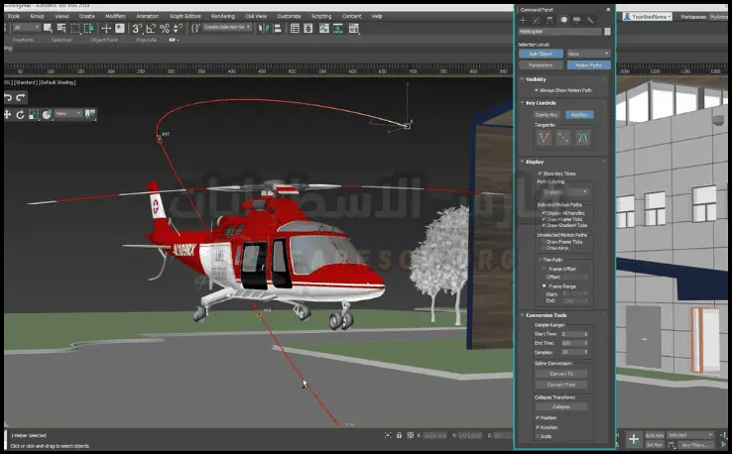
Task: Open the Path Coloring Gradient dropdown
Action: [x=564, y=191]
